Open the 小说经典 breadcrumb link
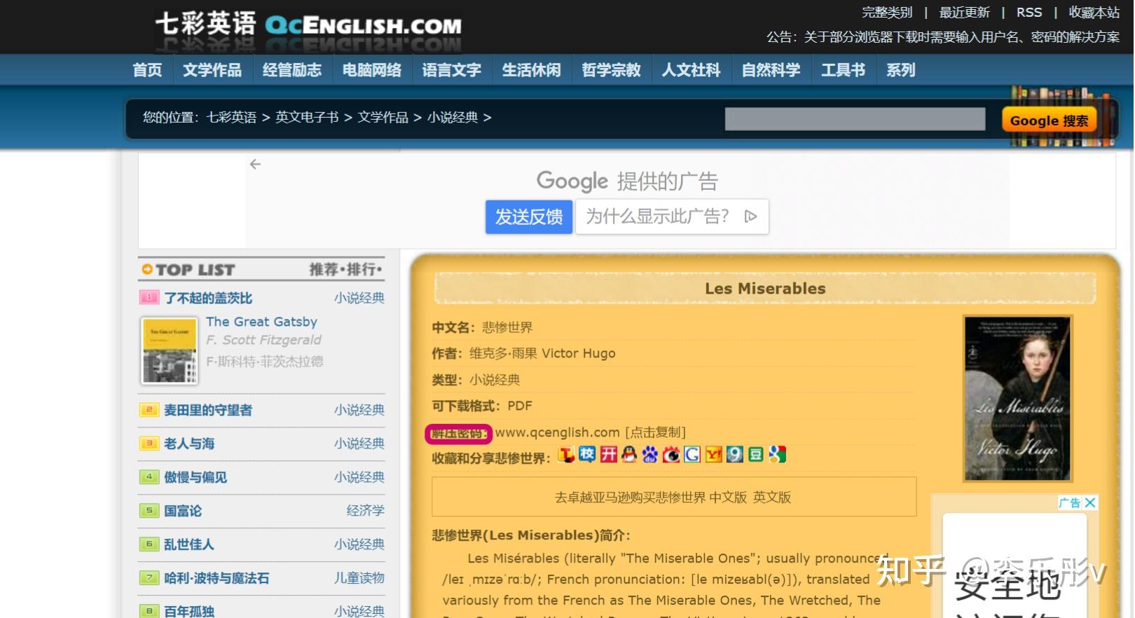Image resolution: width=1135 pixels, height=618 pixels. (453, 118)
